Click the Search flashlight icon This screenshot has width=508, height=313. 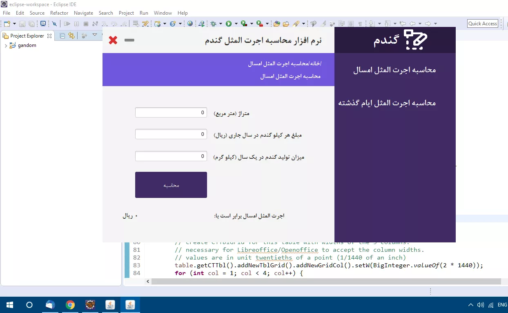coord(296,24)
